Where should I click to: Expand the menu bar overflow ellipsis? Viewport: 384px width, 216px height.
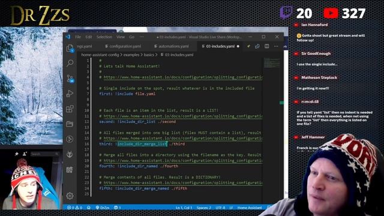[x=142, y=37]
